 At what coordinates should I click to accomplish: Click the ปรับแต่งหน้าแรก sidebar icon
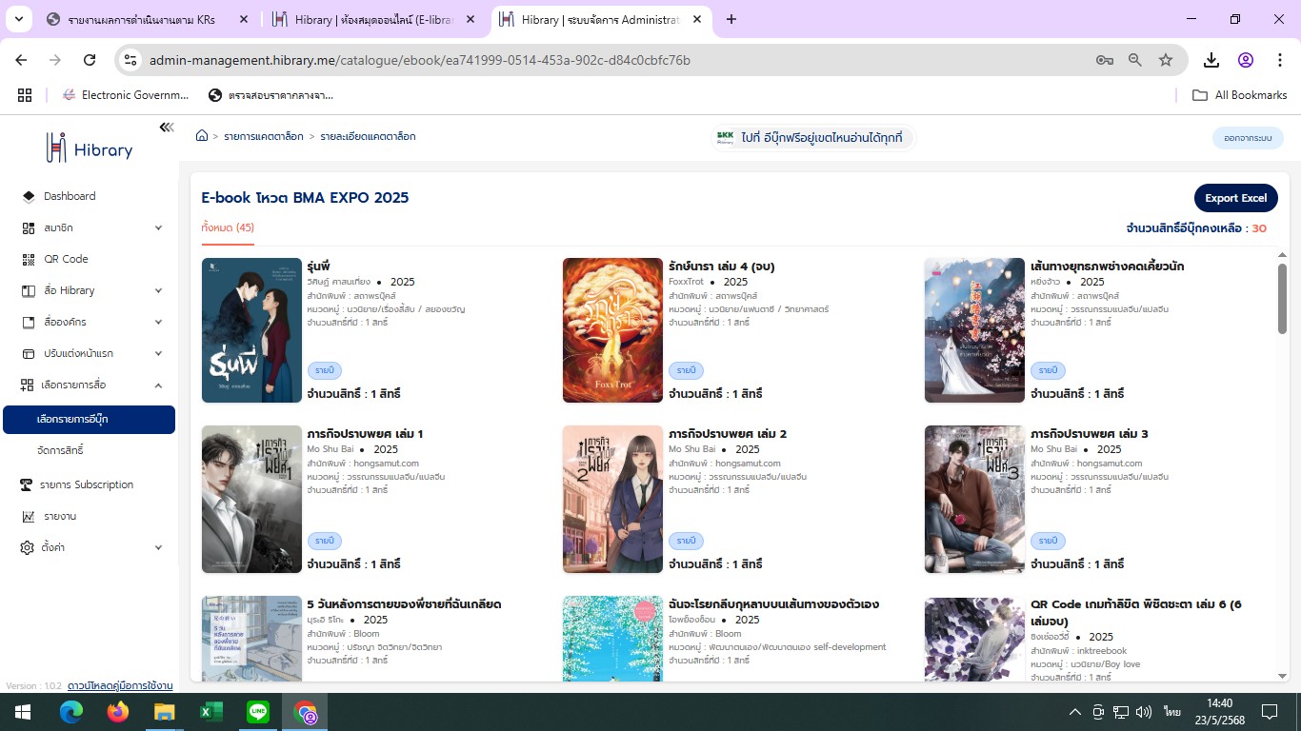(28, 353)
